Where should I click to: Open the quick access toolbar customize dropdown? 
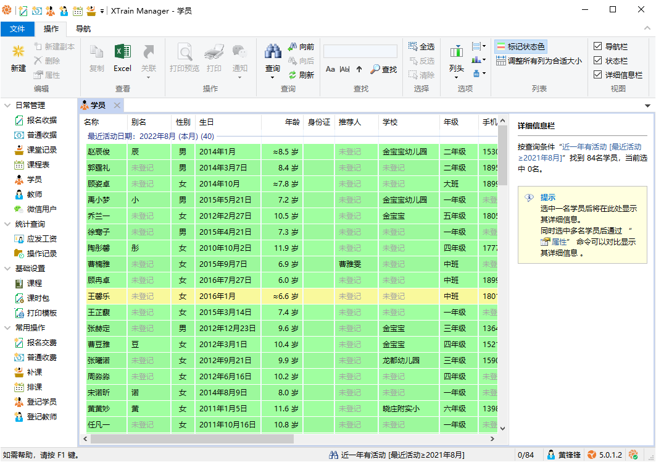pyautogui.click(x=102, y=11)
